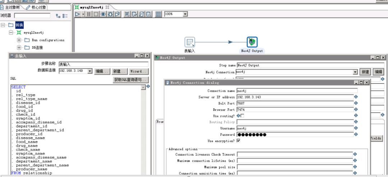Click the 编辑... button in 表输入 dialog
Screen dimensions: 388x177
[102, 71]
